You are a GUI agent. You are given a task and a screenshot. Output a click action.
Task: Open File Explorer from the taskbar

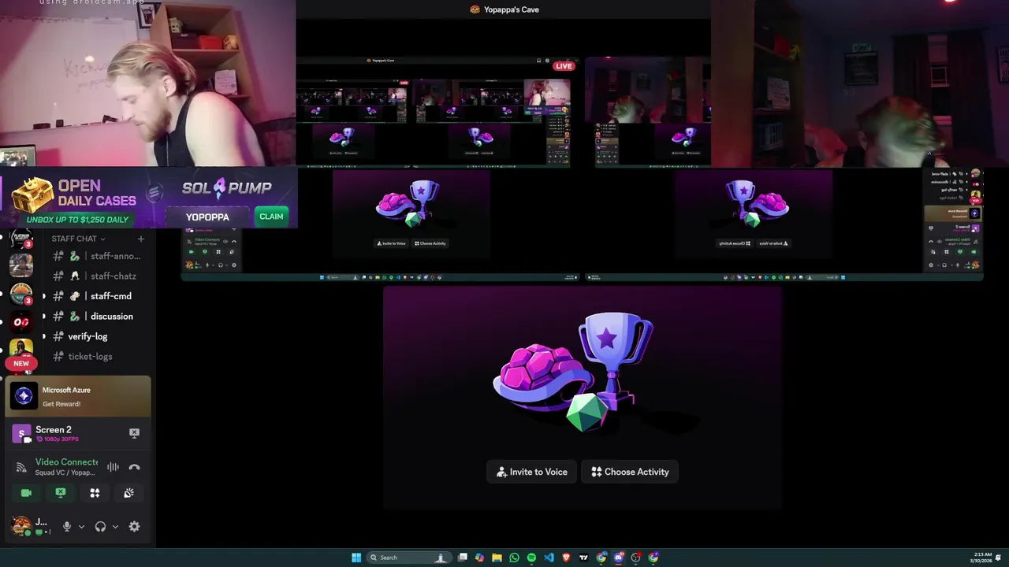[x=497, y=558]
